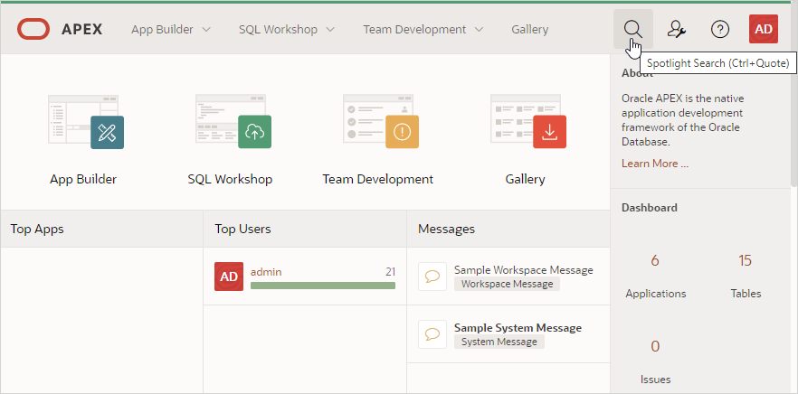Click the Issues dashboard label

click(x=655, y=380)
